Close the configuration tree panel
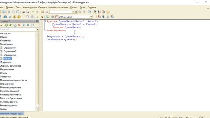Image resolution: width=210 pixels, height=118 pixels. pos(37,21)
